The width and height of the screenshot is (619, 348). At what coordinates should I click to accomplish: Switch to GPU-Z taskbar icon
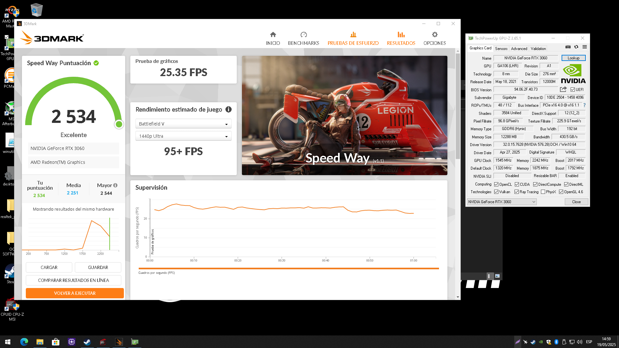tap(135, 342)
